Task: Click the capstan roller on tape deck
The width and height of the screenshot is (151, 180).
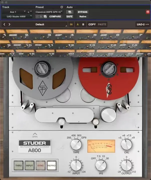Action: point(108,115)
